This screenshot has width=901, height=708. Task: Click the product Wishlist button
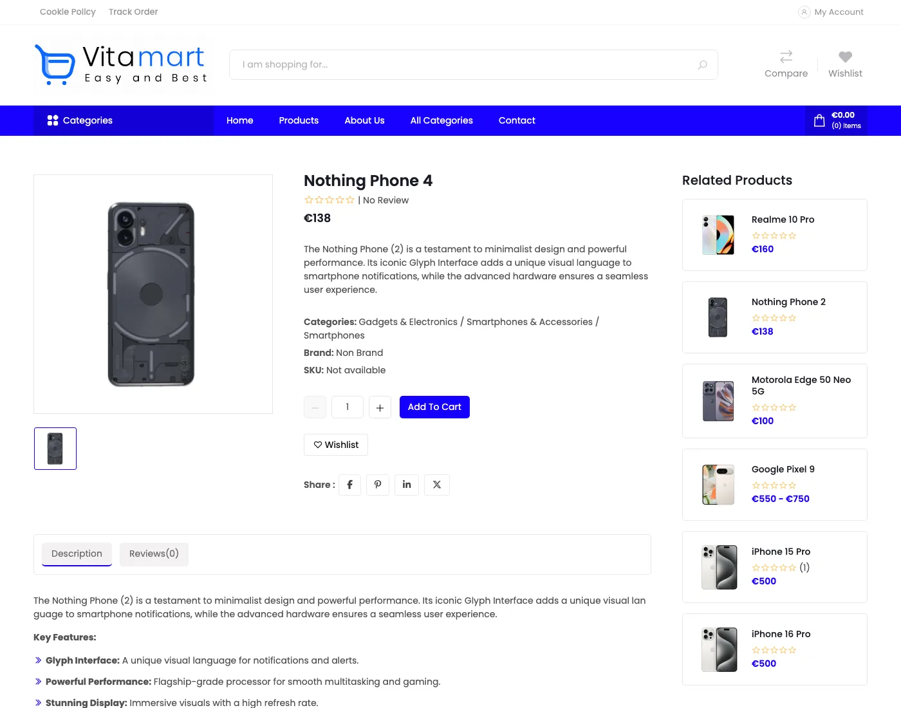(x=336, y=445)
